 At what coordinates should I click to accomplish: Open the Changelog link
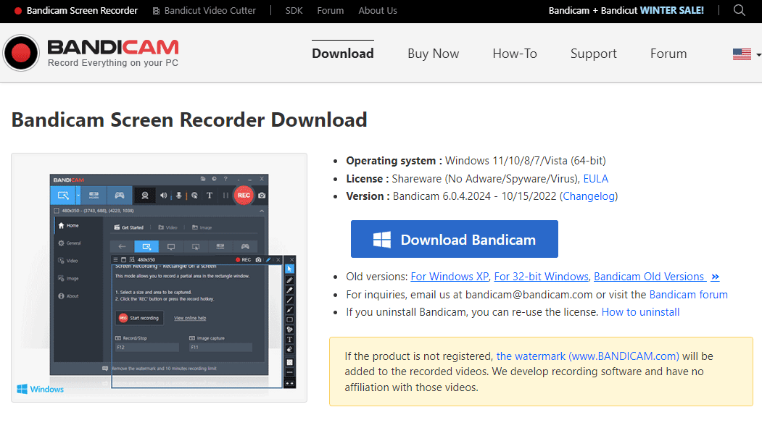click(589, 196)
